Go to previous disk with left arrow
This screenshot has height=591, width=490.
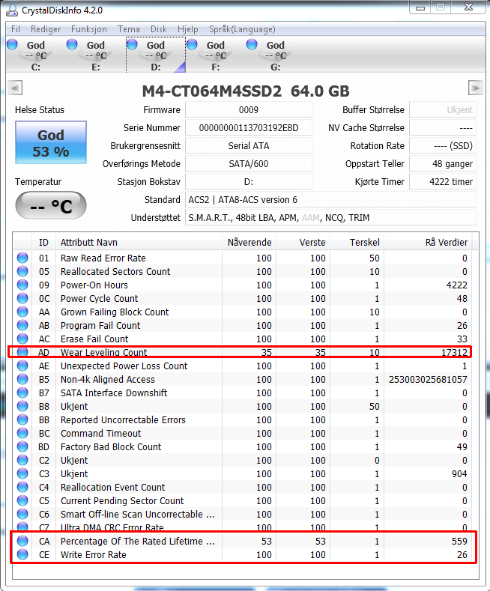click(15, 88)
